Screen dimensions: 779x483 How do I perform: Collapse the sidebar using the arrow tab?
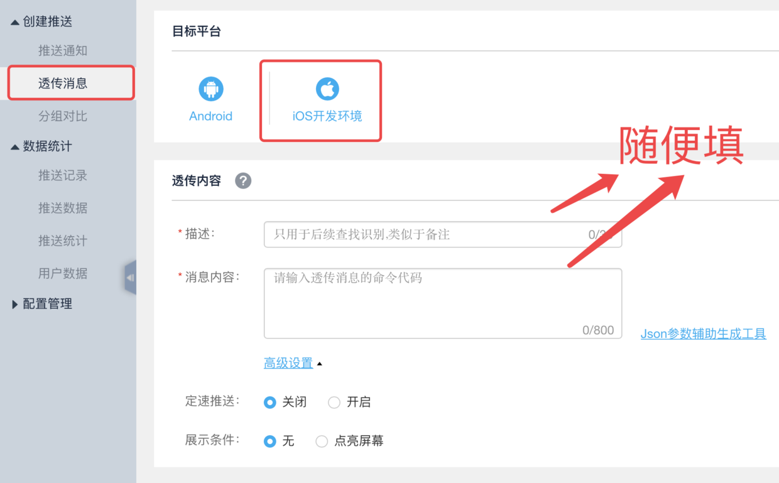click(131, 276)
